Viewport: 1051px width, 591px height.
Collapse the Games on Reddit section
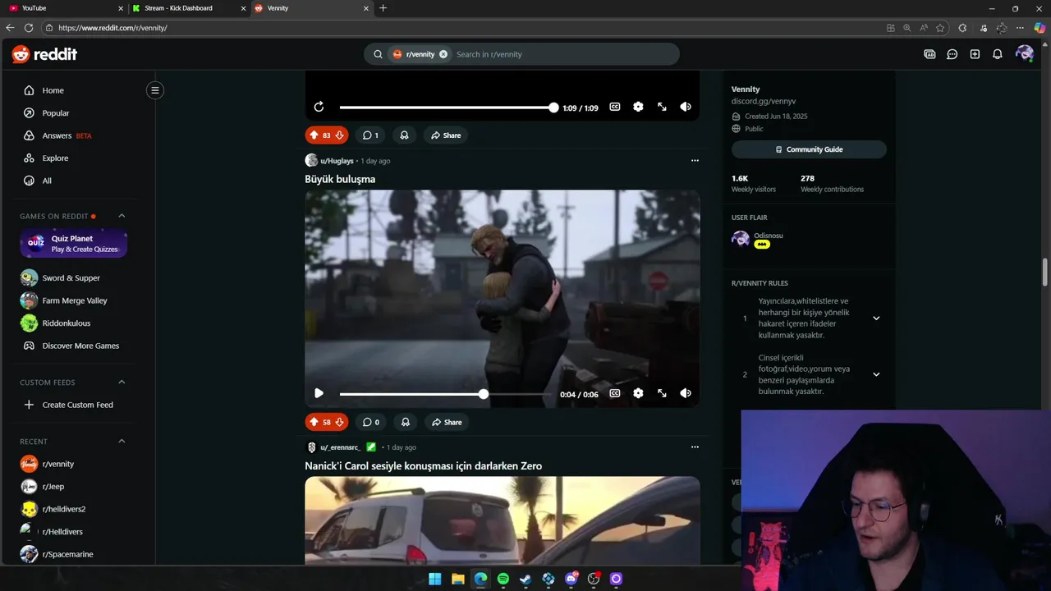(122, 216)
